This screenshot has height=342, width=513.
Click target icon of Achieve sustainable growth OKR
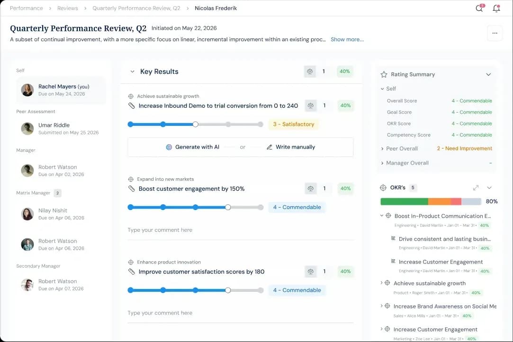click(387, 283)
